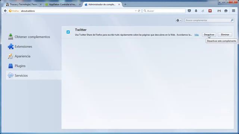Open the gear tools dropdown for add-ons
This screenshot has width=239, height=134.
coord(179,20)
